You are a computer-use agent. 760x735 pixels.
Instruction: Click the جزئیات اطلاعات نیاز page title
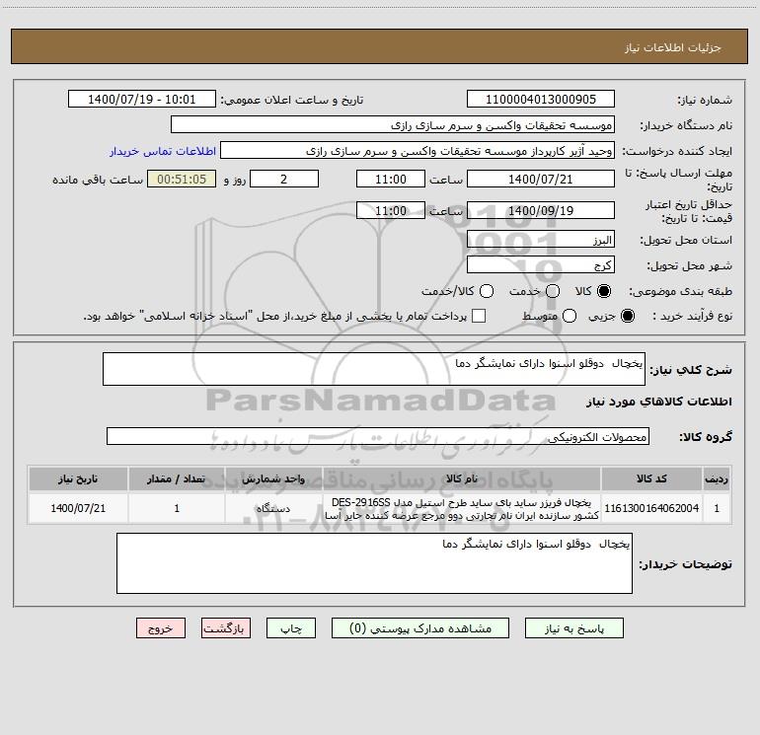click(673, 47)
